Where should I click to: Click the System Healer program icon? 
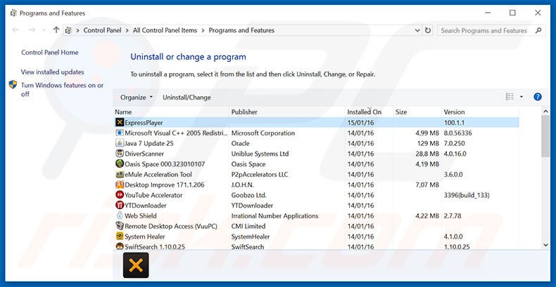[120, 236]
